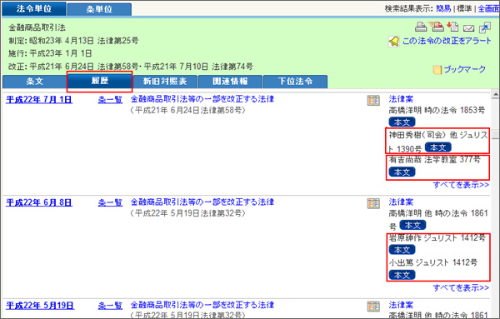The image size is (500, 319).
Task: Click scrollbar up arrow in history list
Action: click(x=495, y=94)
